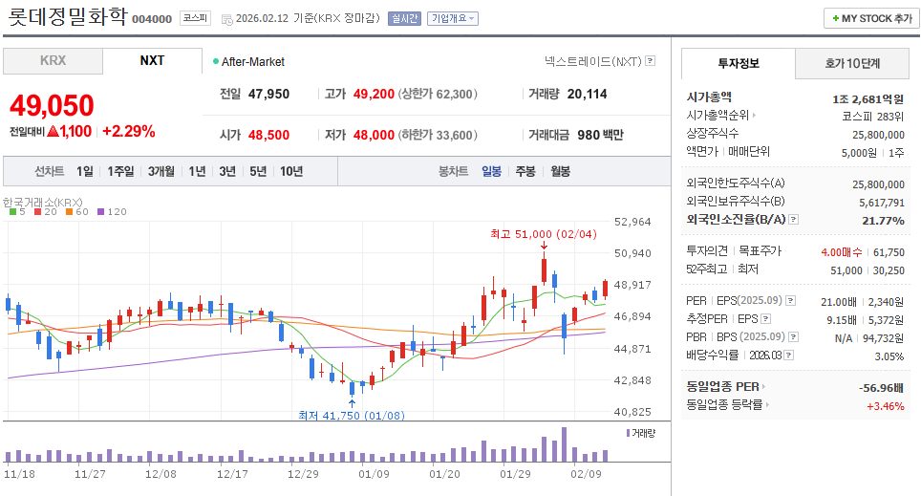Select 주봉 candle chart
Screen dimensions: 921x496
coord(525,172)
